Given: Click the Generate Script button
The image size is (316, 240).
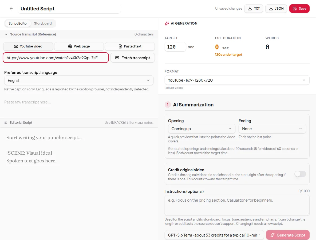Looking at the screenshot, I should [288, 235].
